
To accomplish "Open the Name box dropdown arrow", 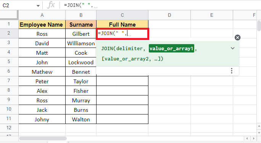I will [x=38, y=6].
